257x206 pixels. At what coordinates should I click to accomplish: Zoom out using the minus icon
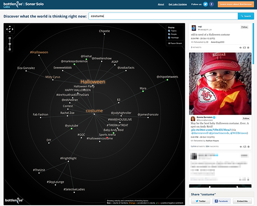point(10,49)
